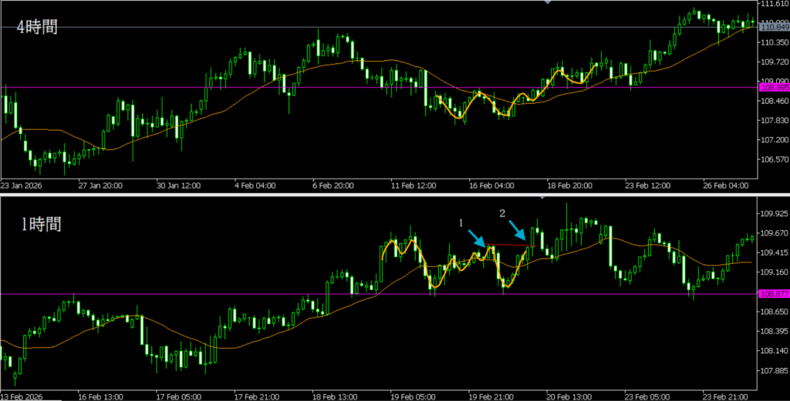This screenshot has width=790, height=401.
Task: Click the magenta 108.895 price tag
Action: tap(774, 88)
